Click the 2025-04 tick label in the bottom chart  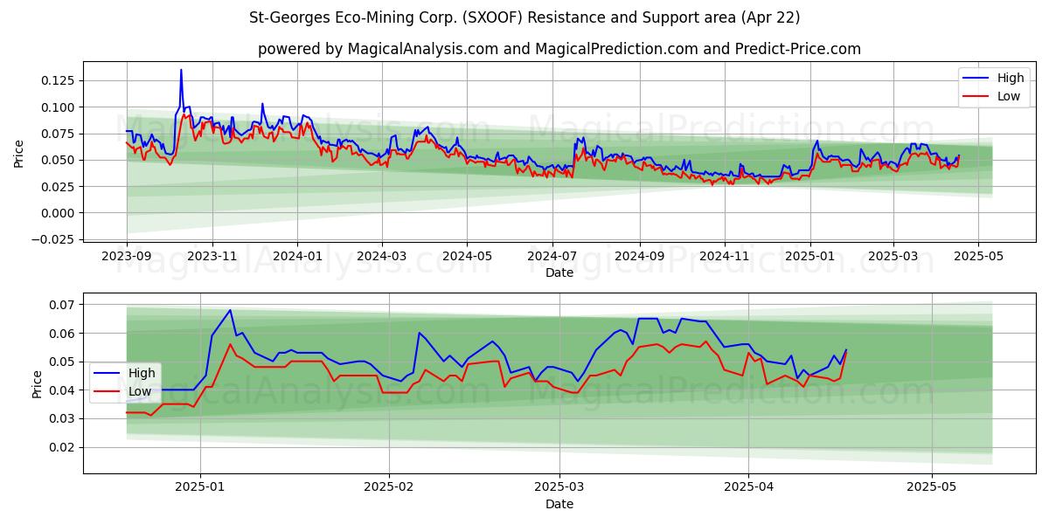pos(749,487)
